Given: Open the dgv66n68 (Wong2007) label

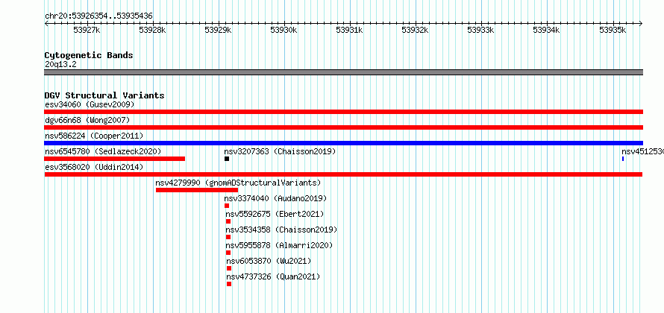Looking at the screenshot, I should 87,120.
